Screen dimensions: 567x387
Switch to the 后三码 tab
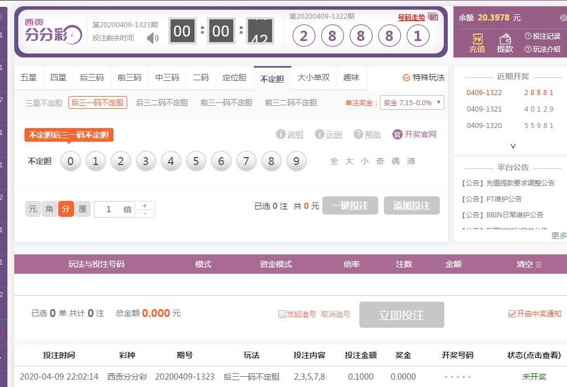pyautogui.click(x=92, y=77)
